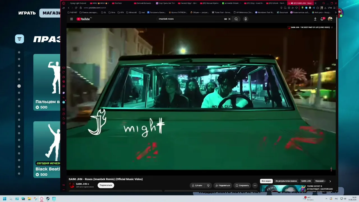The height and width of the screenshot is (202, 359).
Task: Open the DL bookmarks folder
Action: (103, 12)
